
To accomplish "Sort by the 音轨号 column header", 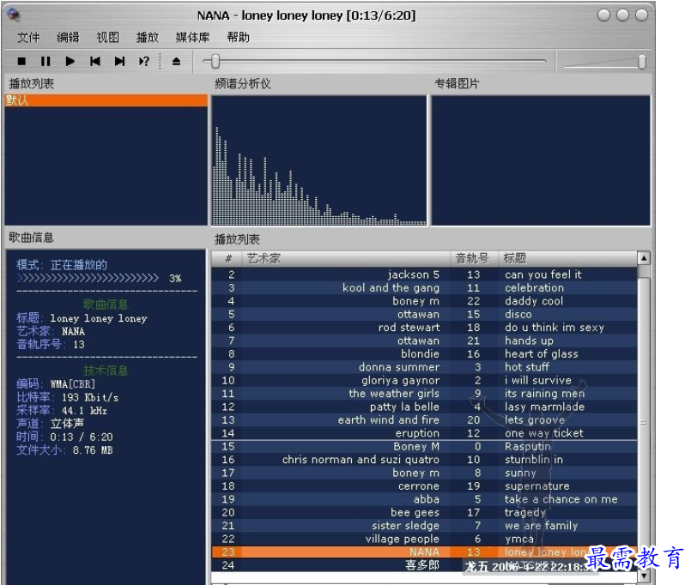I will (x=474, y=258).
